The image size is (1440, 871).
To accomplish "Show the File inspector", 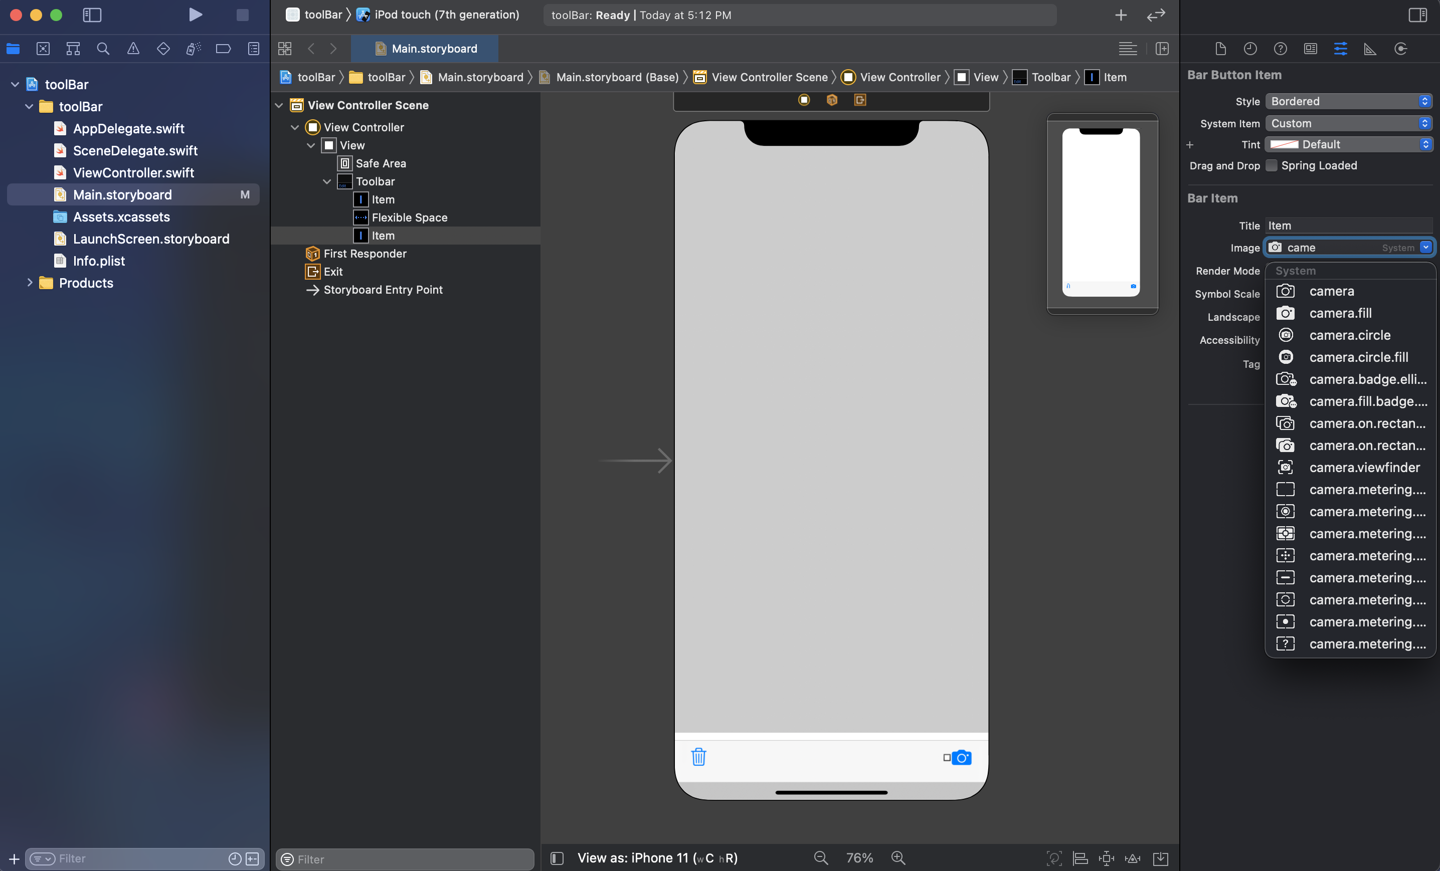I will (1221, 49).
